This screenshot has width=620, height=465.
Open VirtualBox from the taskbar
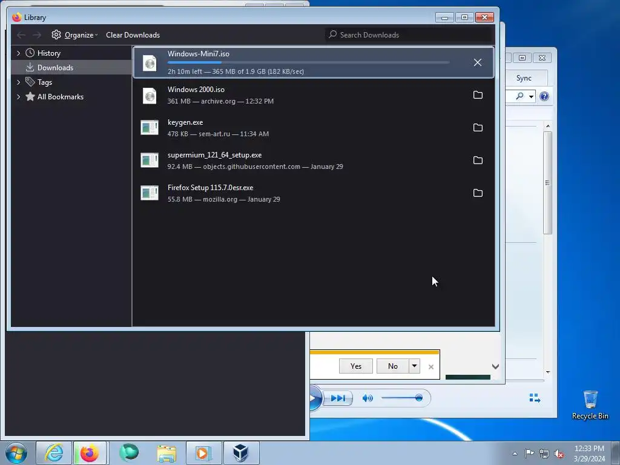click(x=241, y=453)
